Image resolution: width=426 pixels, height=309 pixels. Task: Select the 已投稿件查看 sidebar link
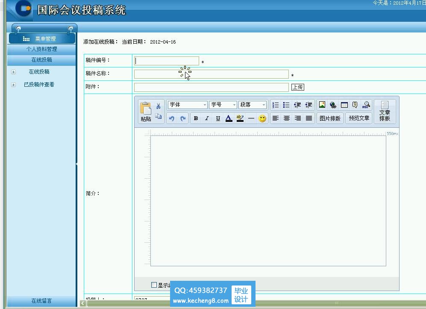39,85
